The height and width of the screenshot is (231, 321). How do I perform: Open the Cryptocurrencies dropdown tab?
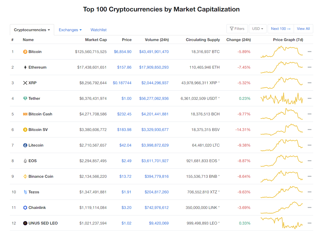[x=32, y=30]
